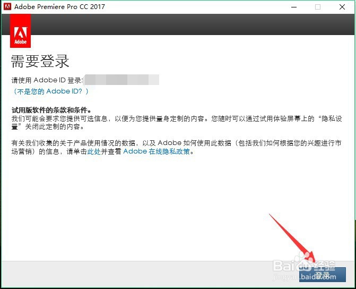356x289 pixels.
Task: Click the 登录 sign-in button
Action: coord(323,275)
